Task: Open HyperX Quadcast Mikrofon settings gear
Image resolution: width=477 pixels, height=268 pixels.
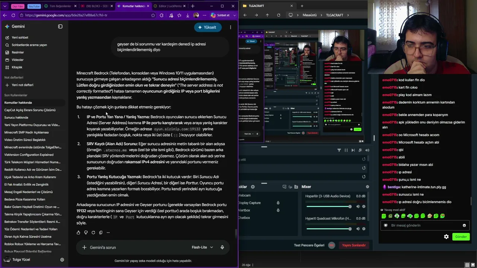Action: pyautogui.click(x=364, y=229)
